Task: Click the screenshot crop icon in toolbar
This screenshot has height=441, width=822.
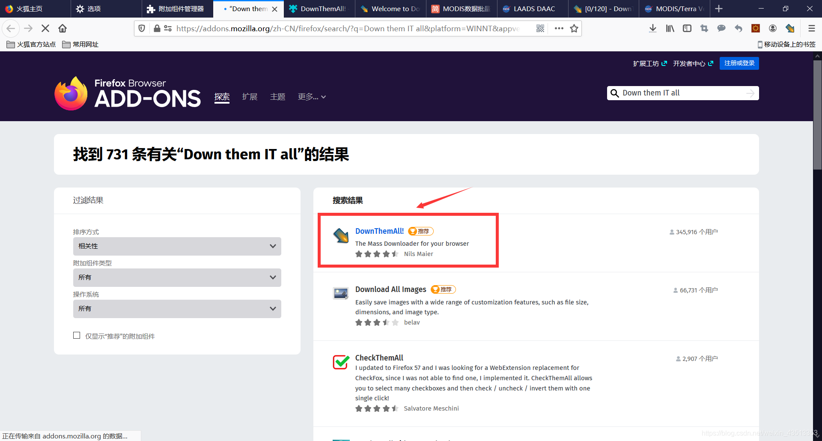Action: tap(704, 28)
